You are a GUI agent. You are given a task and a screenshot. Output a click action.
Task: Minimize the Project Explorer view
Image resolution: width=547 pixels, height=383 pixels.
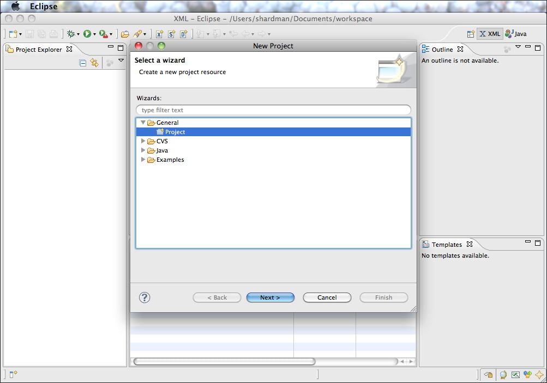[x=111, y=46]
